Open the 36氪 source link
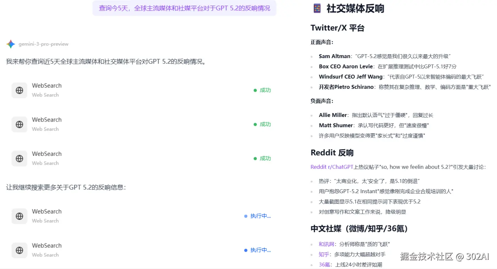Image resolution: width=497 pixels, height=269 pixels. pyautogui.click(x=324, y=264)
